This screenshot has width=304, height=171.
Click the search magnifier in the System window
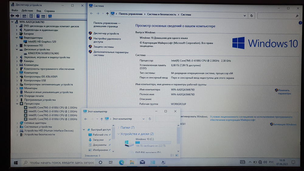coord(297,16)
